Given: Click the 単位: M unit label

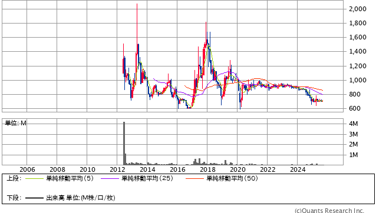Looking at the screenshot, I should click(x=15, y=123).
